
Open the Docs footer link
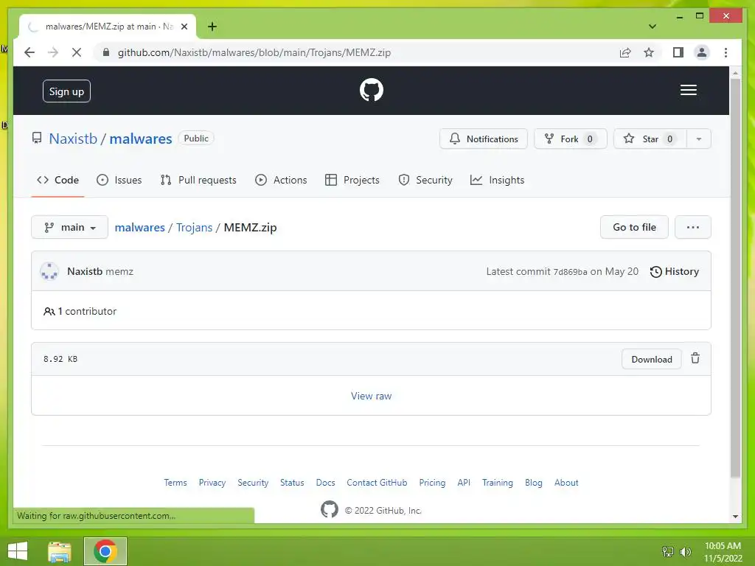325,483
